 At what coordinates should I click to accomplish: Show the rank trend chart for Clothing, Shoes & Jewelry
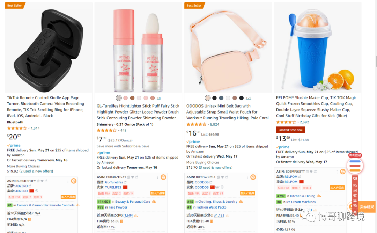point(241,202)
